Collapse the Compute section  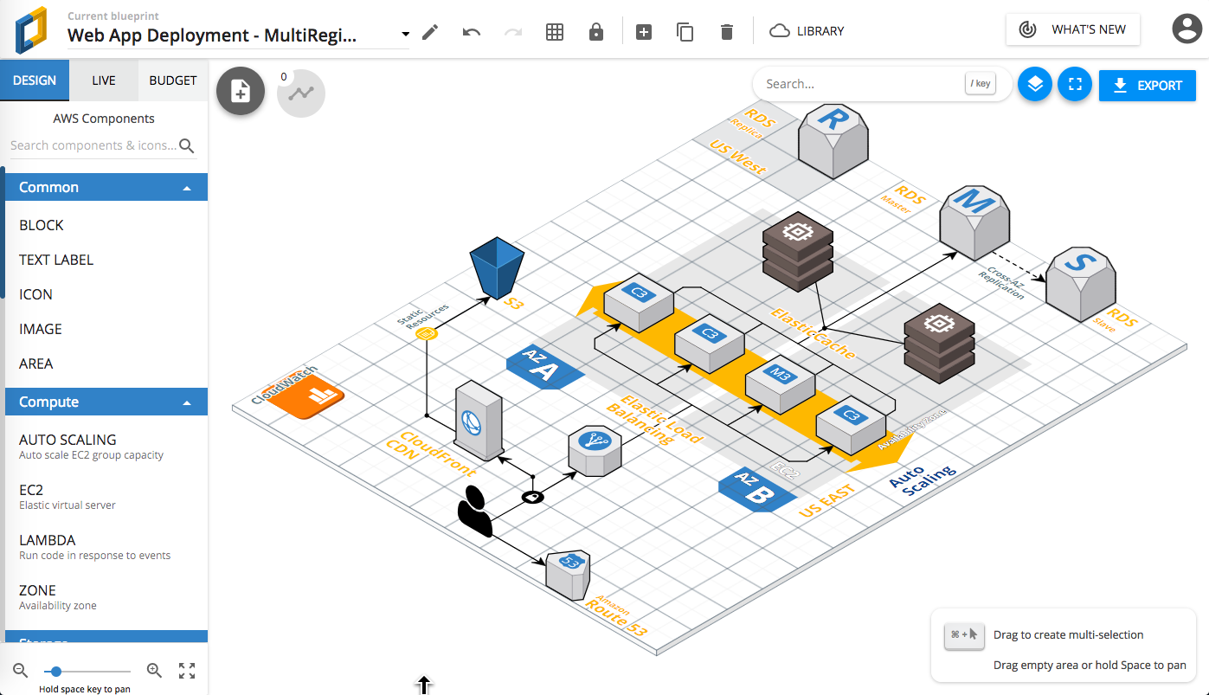coord(106,402)
